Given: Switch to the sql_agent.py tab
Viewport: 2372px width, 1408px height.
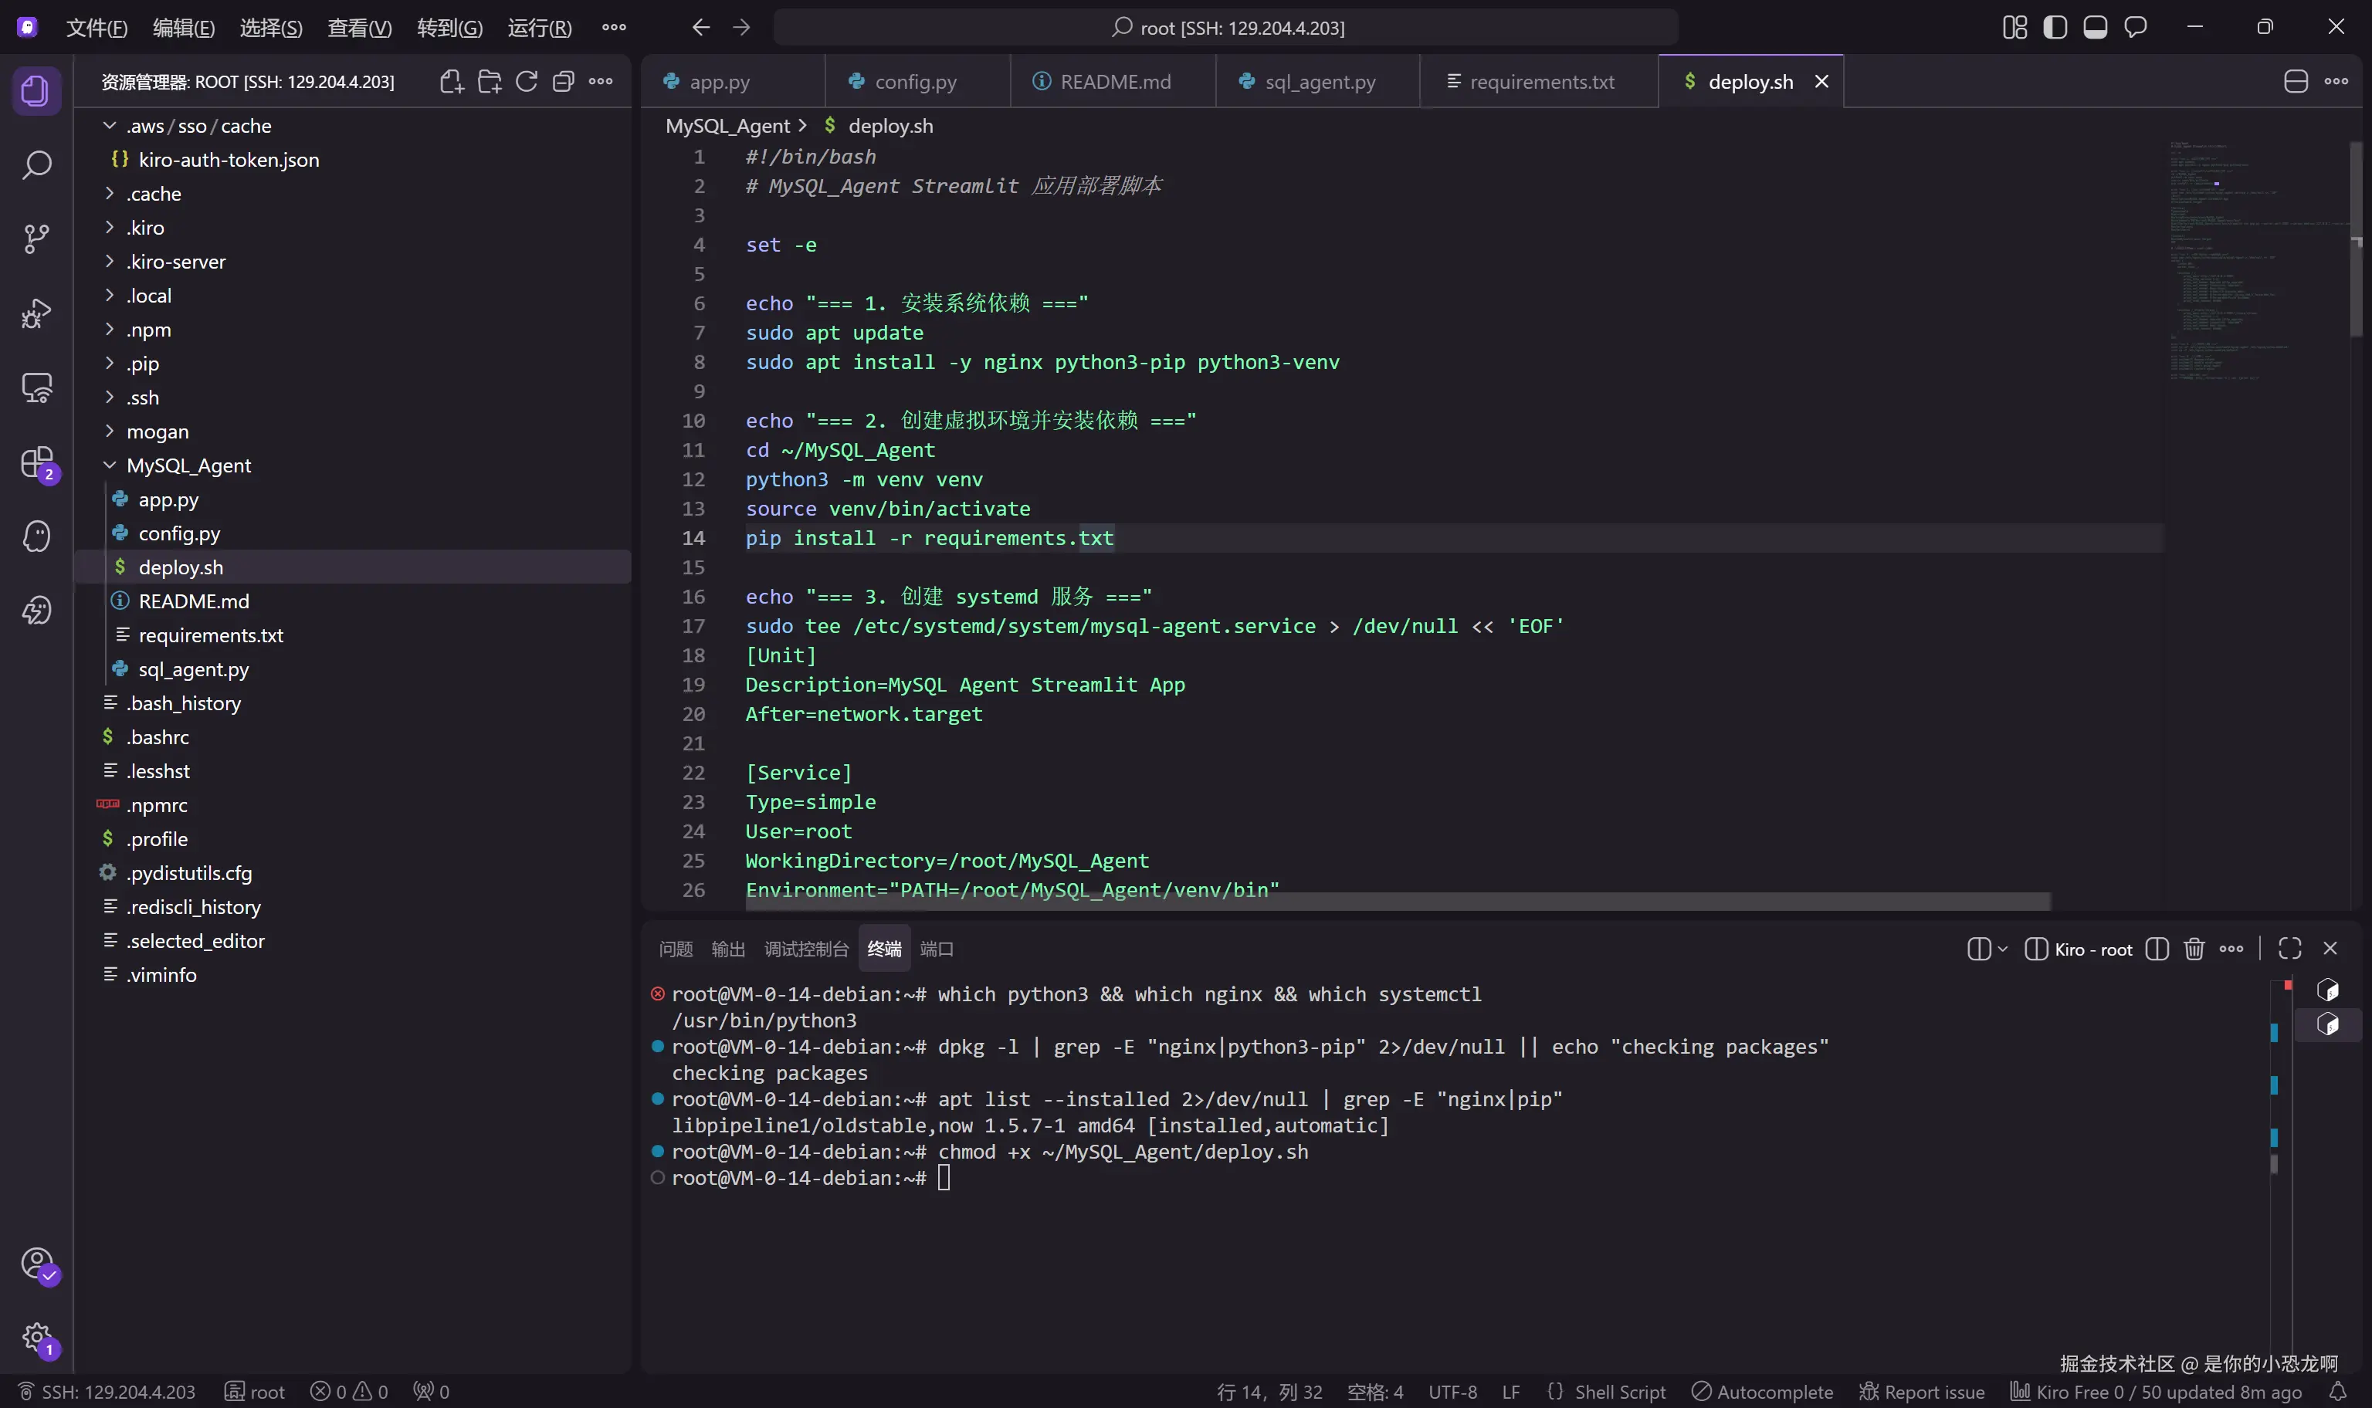Looking at the screenshot, I should [x=1319, y=82].
